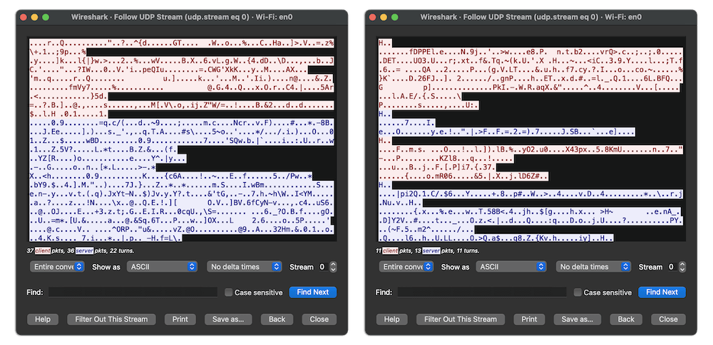
Task: Click the Stream number stepper in right window
Action: 682,267
